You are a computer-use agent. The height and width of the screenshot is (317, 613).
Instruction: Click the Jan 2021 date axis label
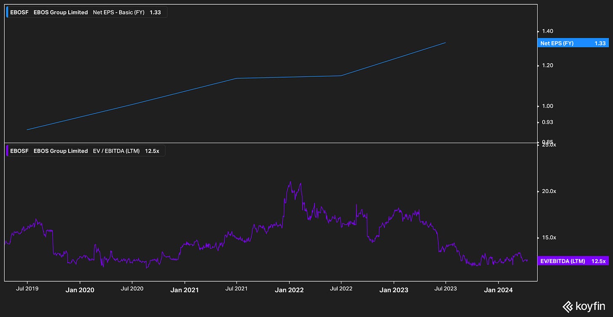[184, 290]
